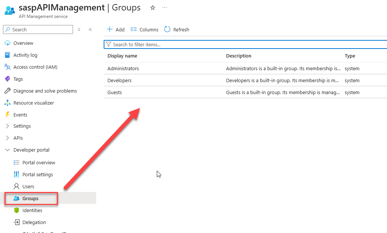
Task: Select the Tags purple icon
Action: pos(7,79)
